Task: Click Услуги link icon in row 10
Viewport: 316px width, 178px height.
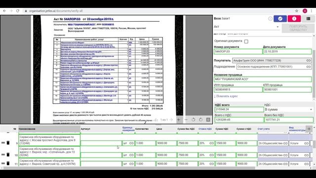Action: [306, 155]
